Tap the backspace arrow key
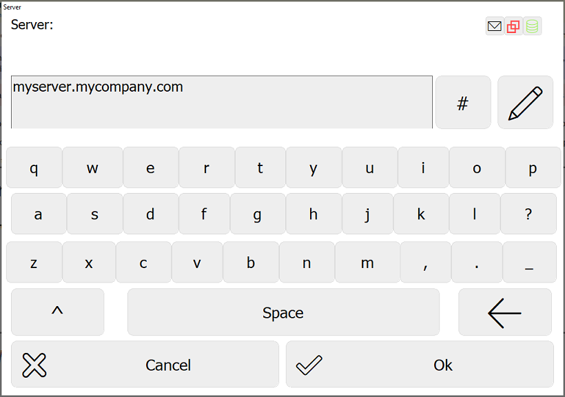The image size is (565, 397). [x=505, y=312]
